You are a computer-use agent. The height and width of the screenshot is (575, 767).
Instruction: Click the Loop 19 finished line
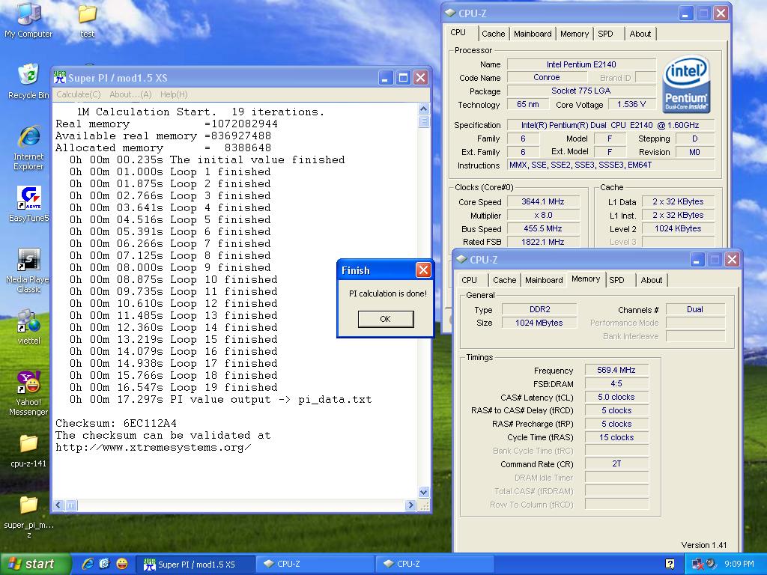click(174, 388)
